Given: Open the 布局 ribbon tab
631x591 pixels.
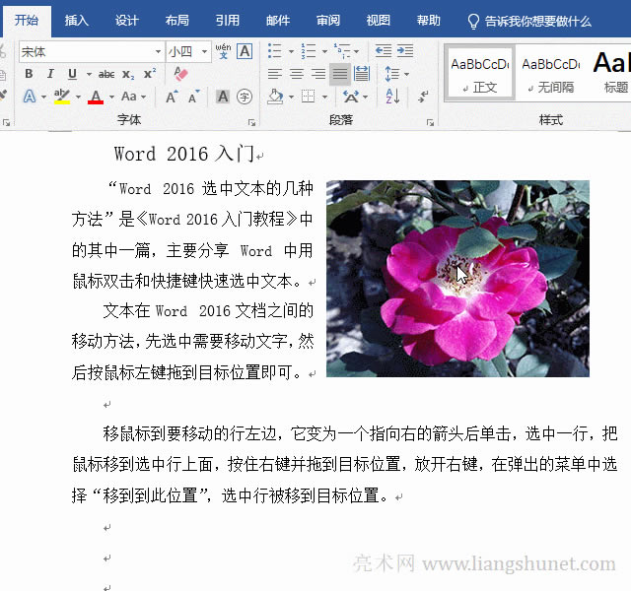Looking at the screenshot, I should pos(176,21).
